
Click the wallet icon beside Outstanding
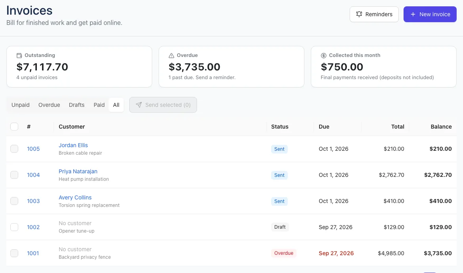coord(19,55)
